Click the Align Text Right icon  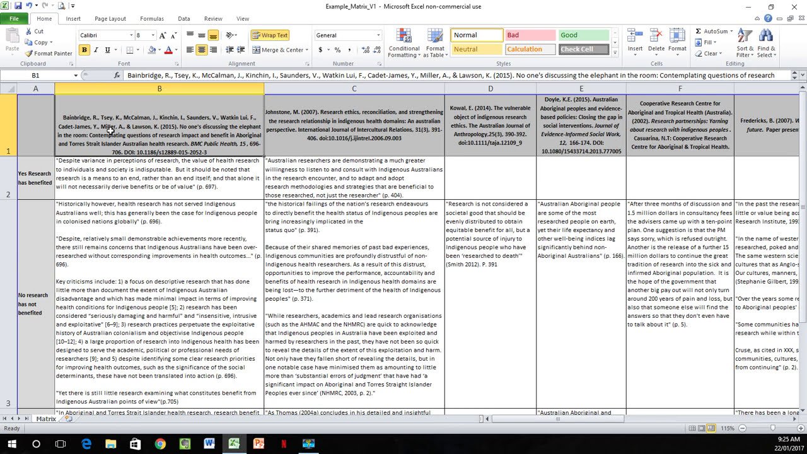(x=213, y=50)
